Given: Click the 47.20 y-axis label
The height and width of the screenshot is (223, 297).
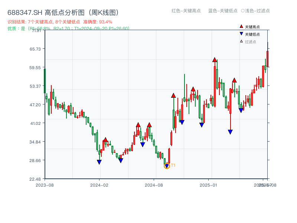Looking at the screenshot, I should click(x=35, y=105).
